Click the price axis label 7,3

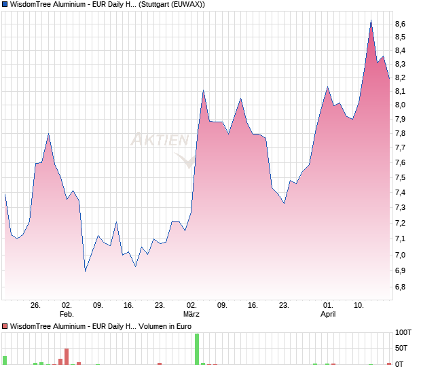point(400,207)
